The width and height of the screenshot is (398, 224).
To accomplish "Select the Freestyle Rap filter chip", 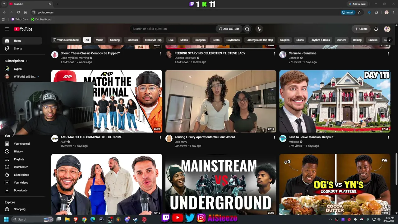I will (153, 40).
